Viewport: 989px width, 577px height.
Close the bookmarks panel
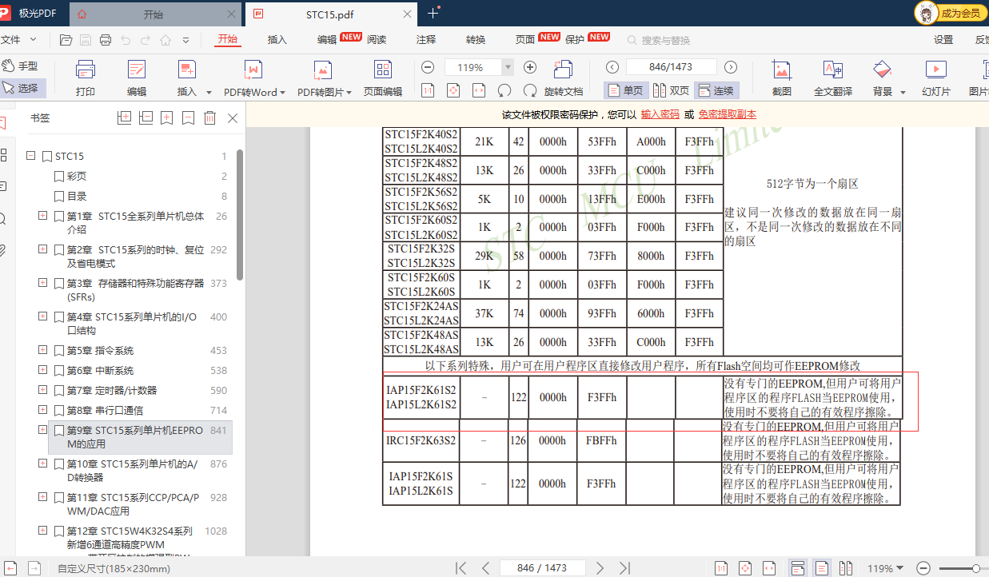pos(233,117)
